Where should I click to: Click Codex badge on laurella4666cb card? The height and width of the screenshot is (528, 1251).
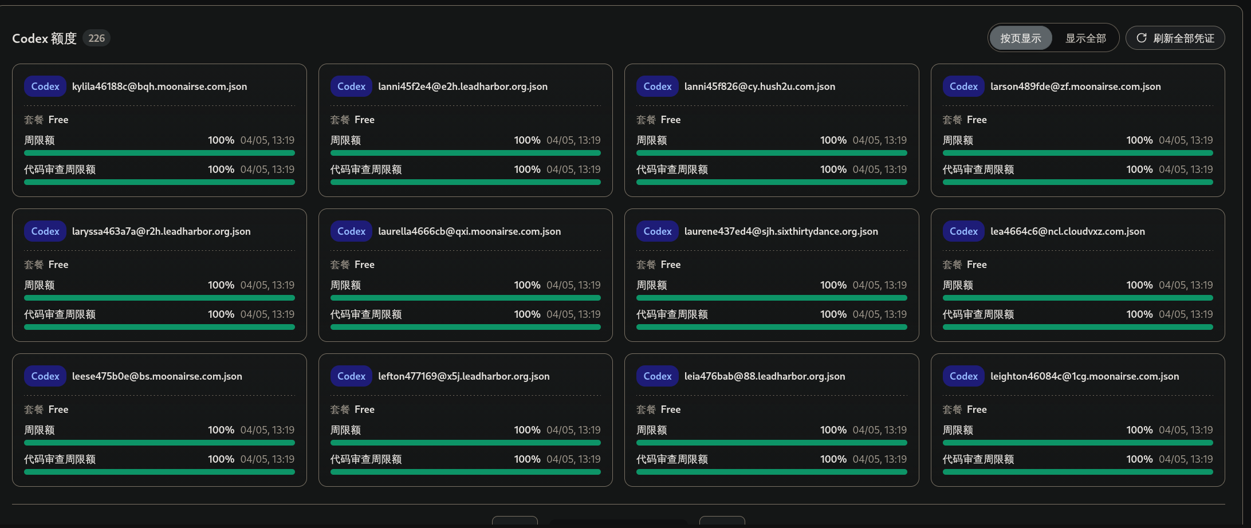coord(351,231)
